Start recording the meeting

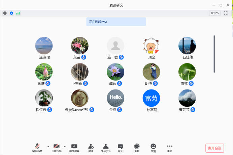click(137, 148)
